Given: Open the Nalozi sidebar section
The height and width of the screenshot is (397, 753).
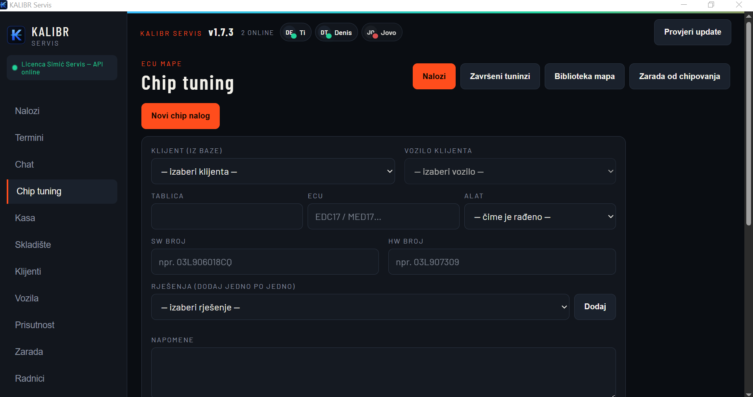Looking at the screenshot, I should pos(62,111).
